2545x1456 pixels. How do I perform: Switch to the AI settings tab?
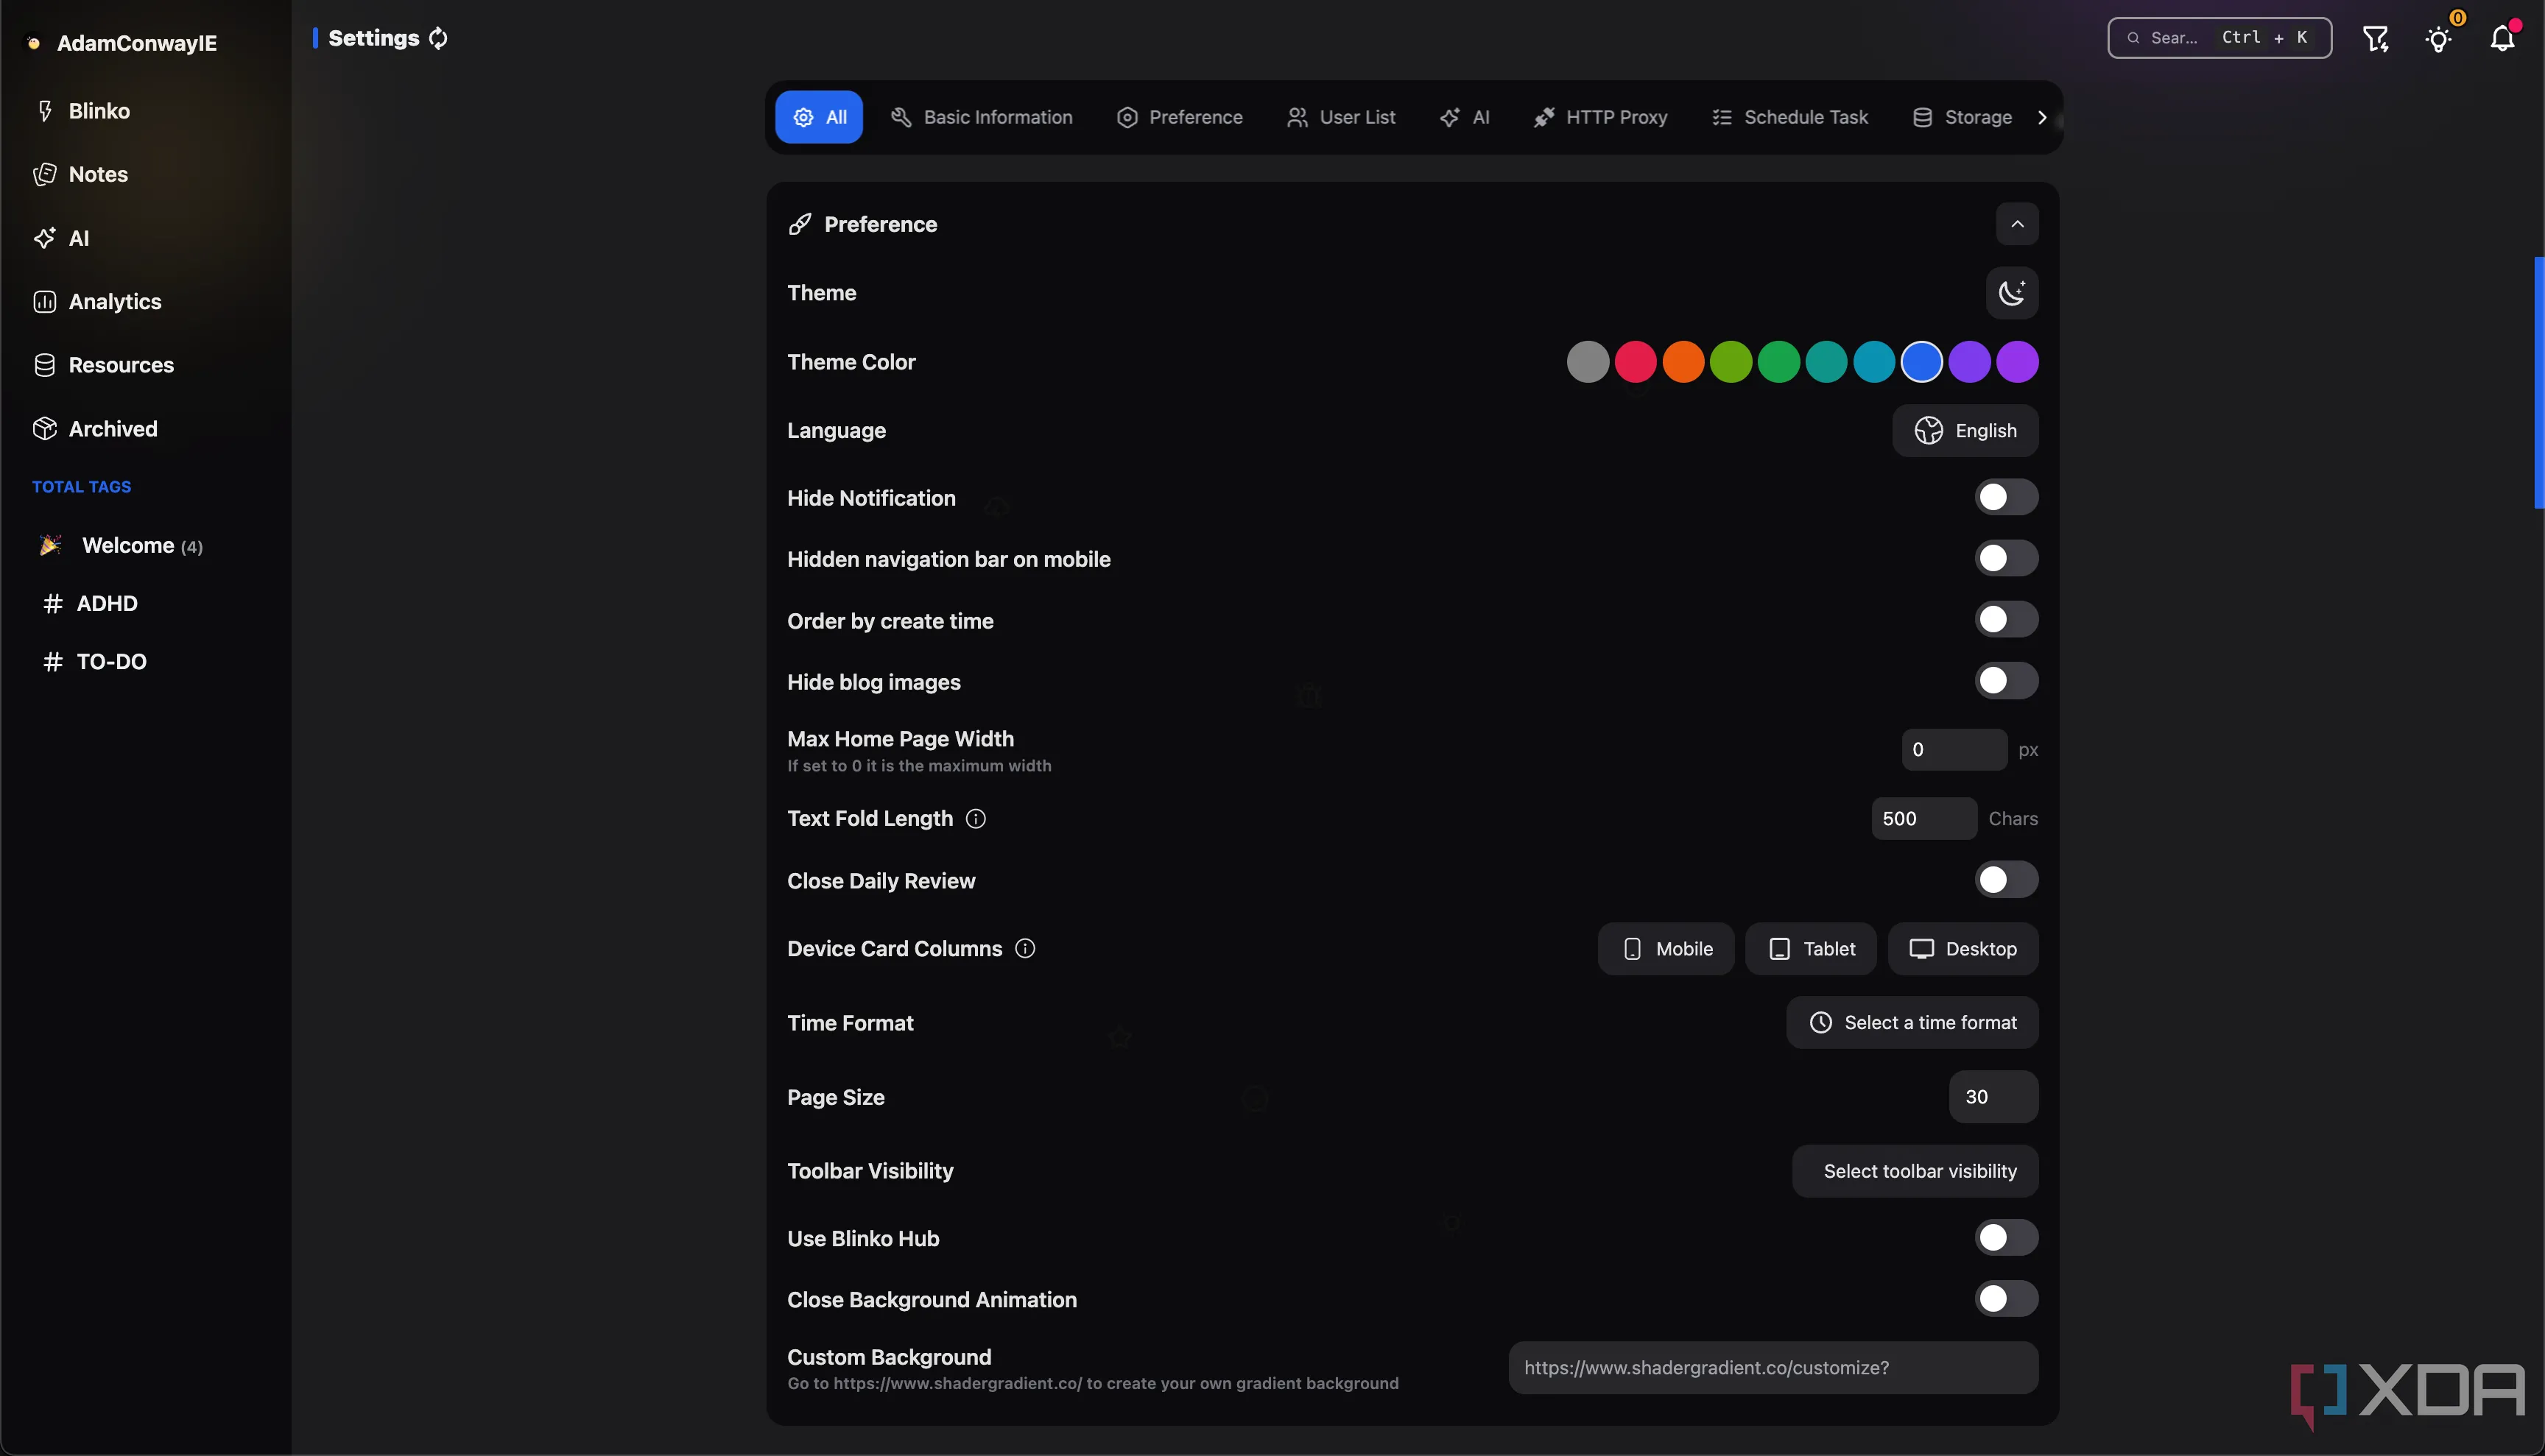(x=1465, y=118)
